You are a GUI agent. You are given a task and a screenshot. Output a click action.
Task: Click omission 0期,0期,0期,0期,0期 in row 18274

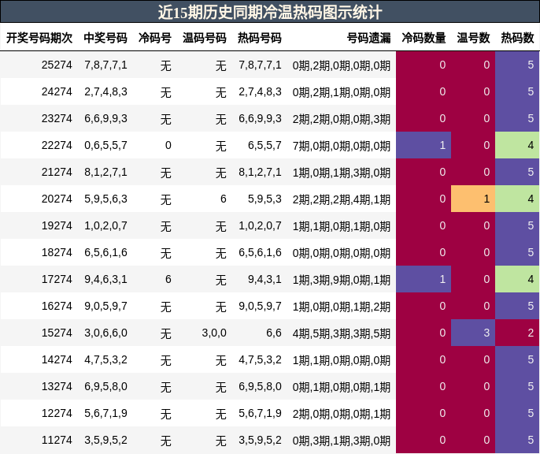point(342,253)
